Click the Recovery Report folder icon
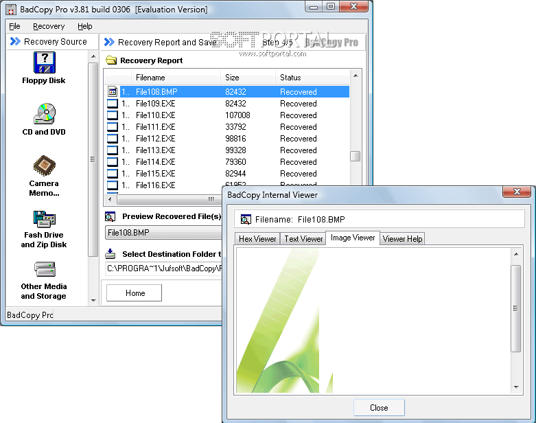Screen dimensions: 536x423 tap(111, 60)
